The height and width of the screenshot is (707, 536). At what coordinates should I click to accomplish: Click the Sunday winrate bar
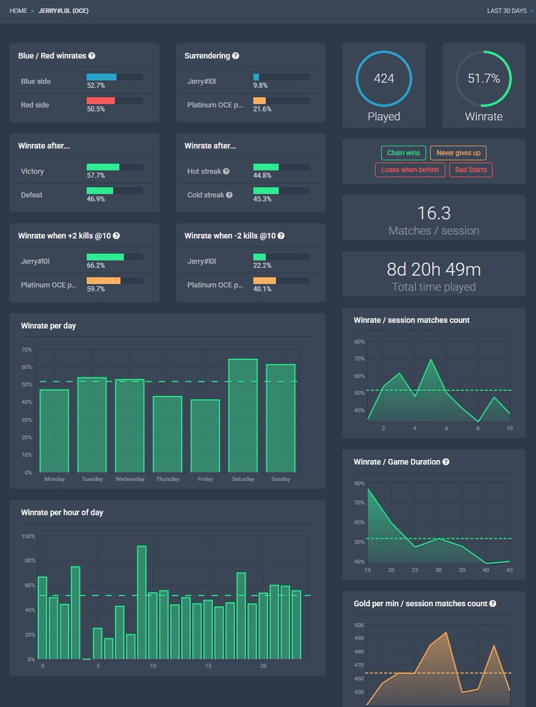pos(281,418)
